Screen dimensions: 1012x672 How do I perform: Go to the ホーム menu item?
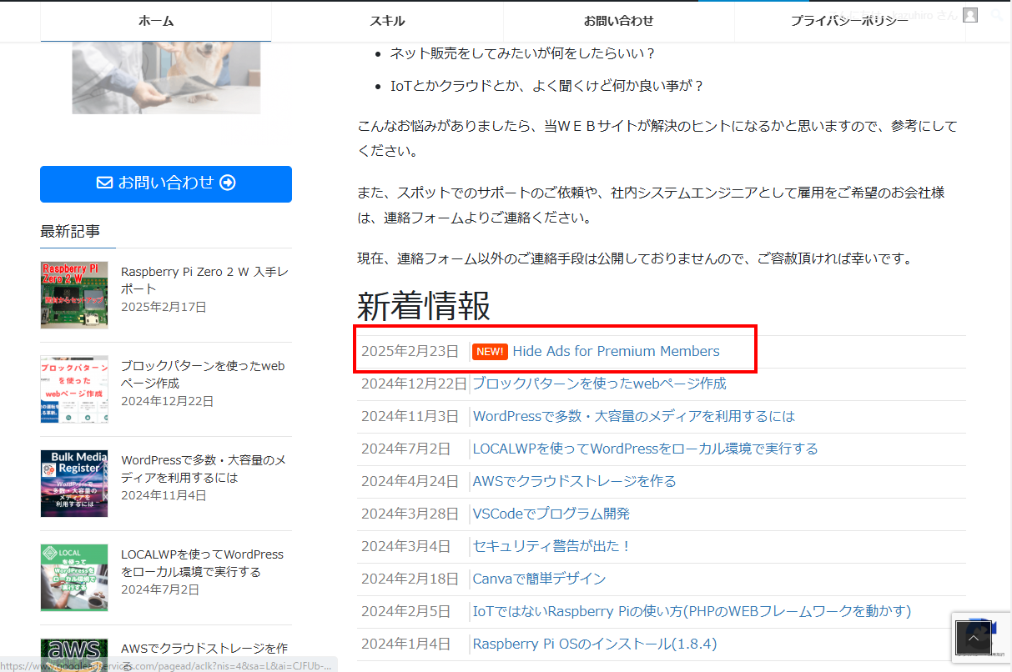156,21
